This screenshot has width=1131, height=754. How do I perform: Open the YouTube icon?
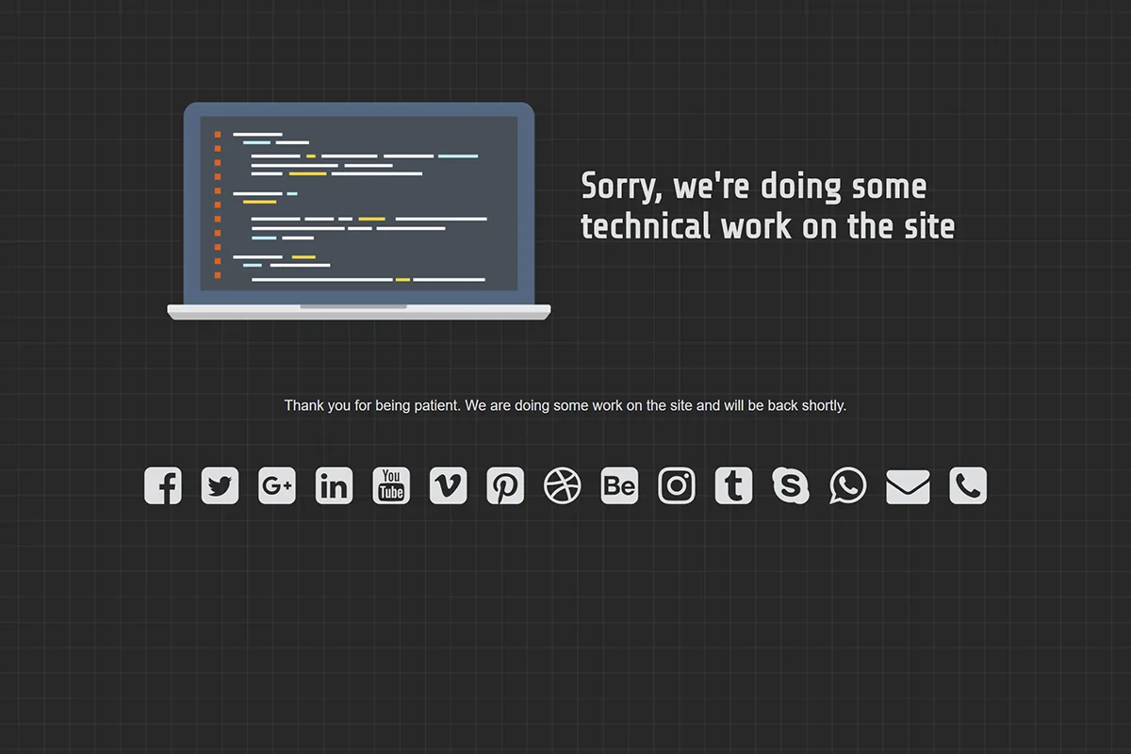click(390, 485)
